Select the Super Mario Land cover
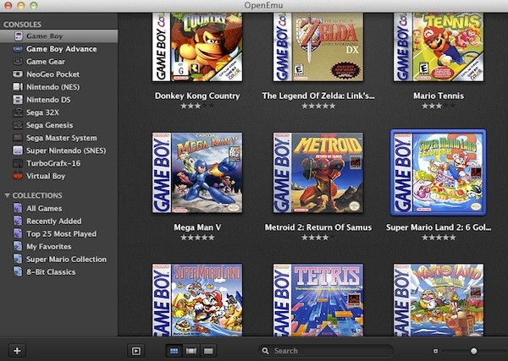This screenshot has width=508, height=361. click(x=197, y=300)
